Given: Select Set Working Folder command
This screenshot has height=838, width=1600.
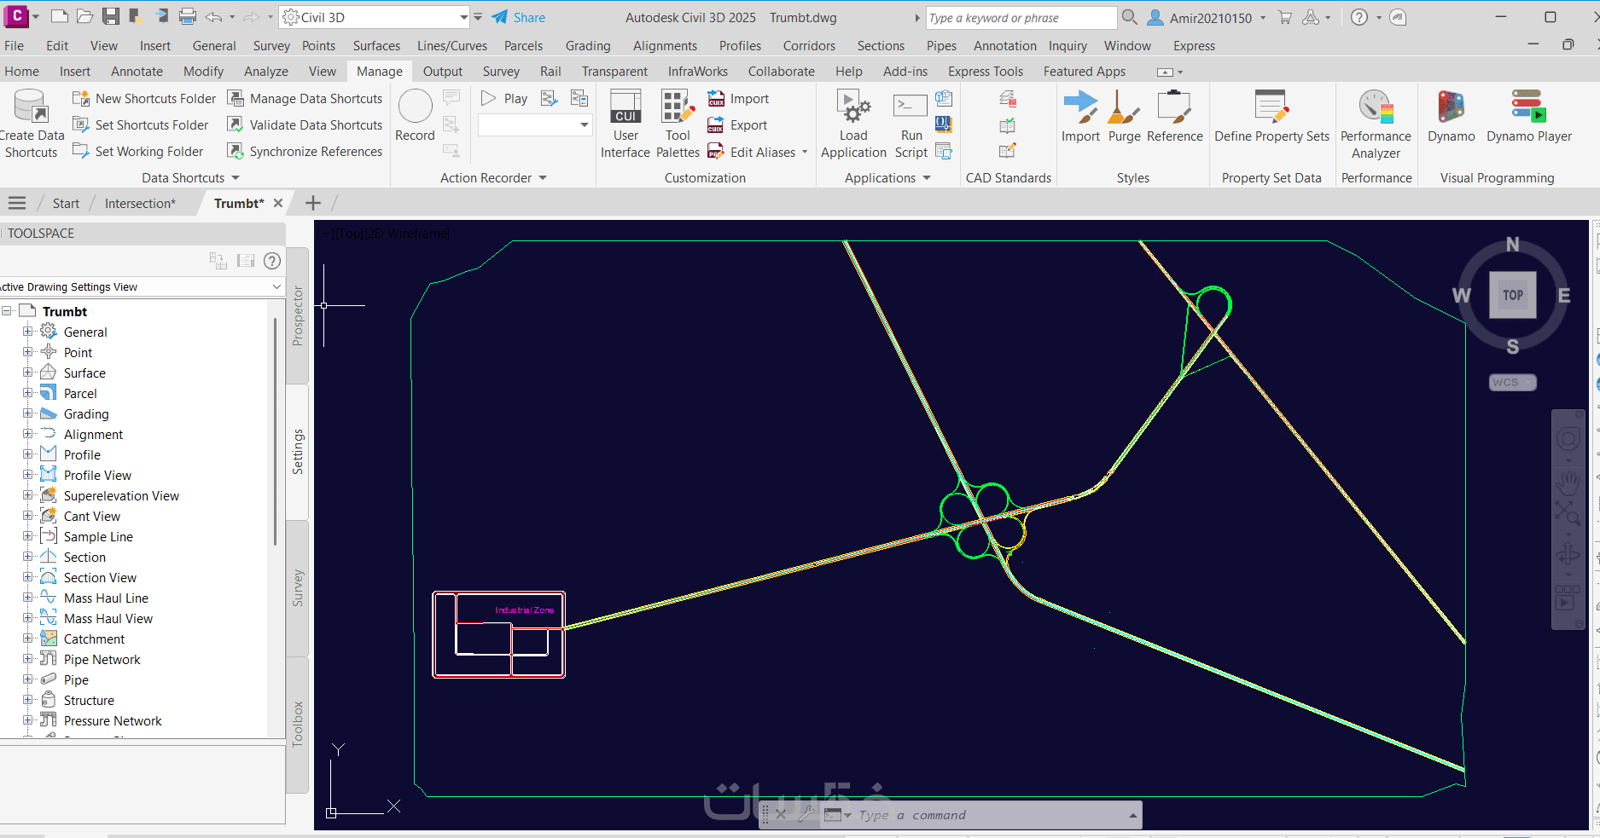Looking at the screenshot, I should (x=137, y=152).
